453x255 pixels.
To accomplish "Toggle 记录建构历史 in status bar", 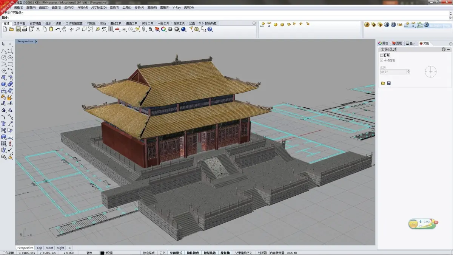I will click(244, 253).
